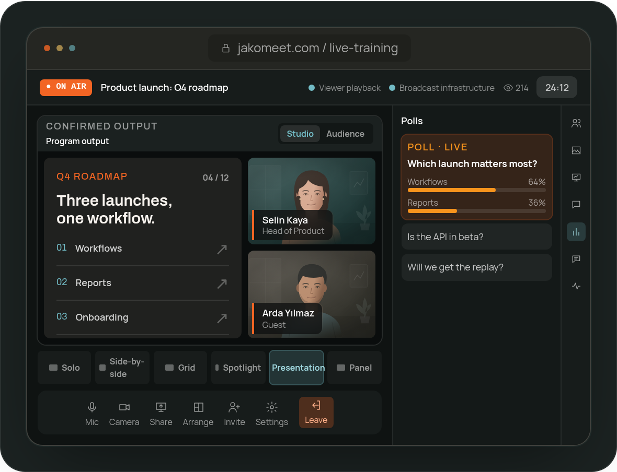Click the Viewer playback status indicator
617x472 pixels.
[345, 88]
